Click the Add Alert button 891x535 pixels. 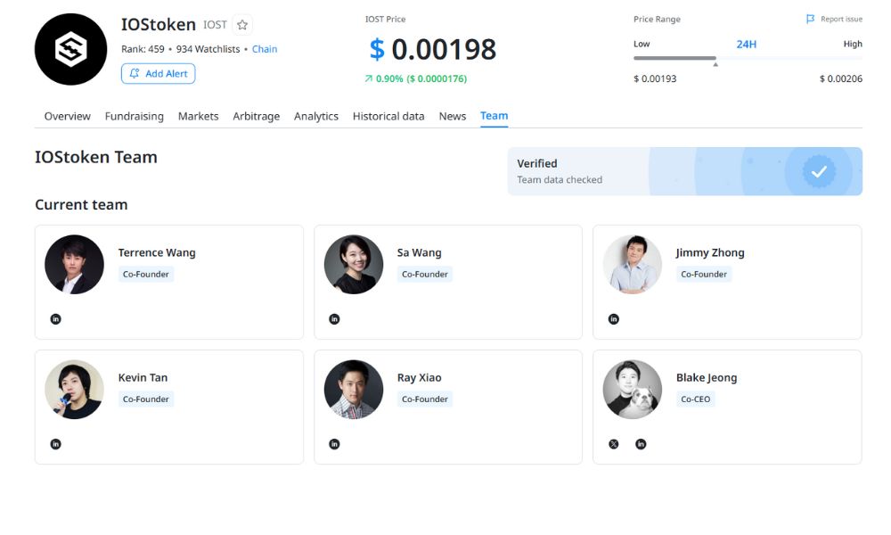[x=158, y=73]
